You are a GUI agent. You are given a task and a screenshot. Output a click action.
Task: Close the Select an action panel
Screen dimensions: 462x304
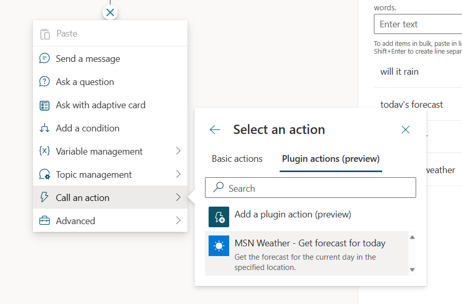[405, 129]
